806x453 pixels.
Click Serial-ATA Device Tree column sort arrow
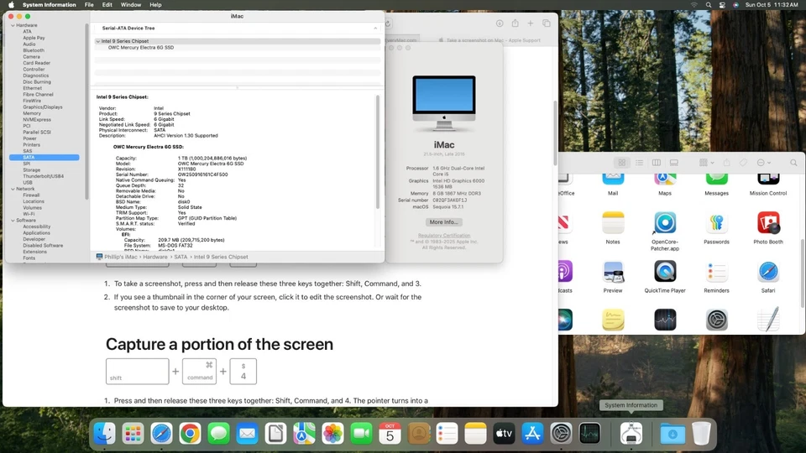pyautogui.click(x=375, y=29)
